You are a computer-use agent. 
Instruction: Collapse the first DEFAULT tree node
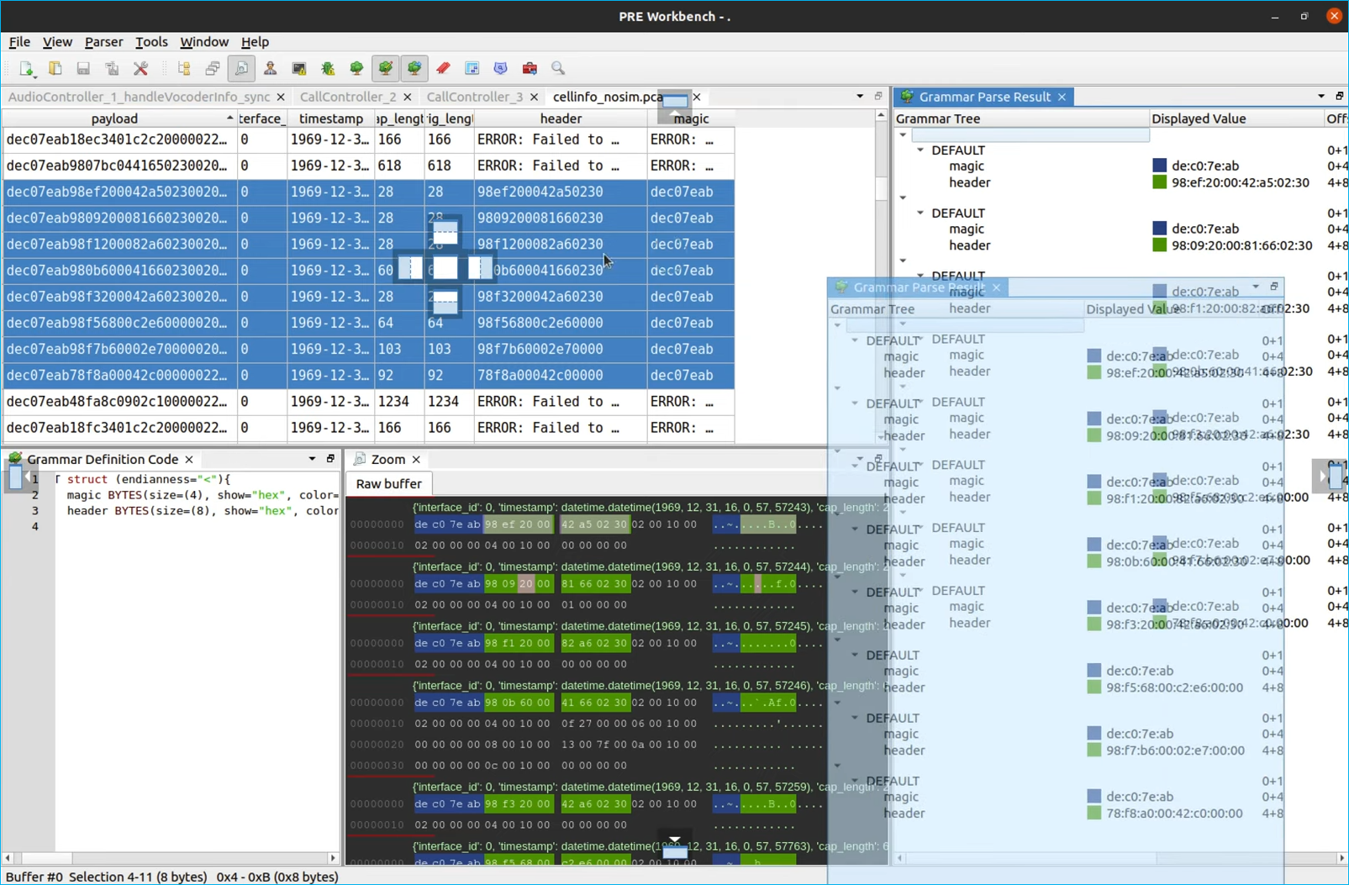pos(920,150)
